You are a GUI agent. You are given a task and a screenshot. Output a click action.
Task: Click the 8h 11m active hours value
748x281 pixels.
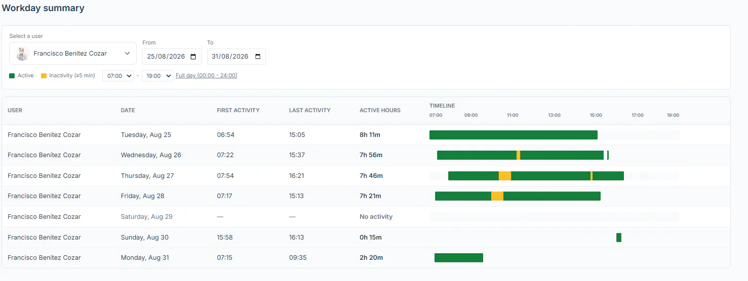click(x=370, y=135)
